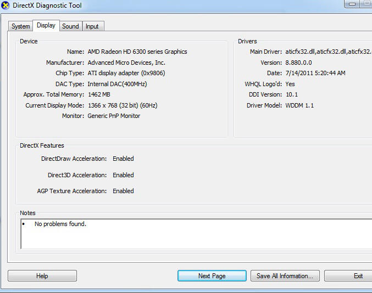Click Save All Information button
This screenshot has height=293, width=372.
(285, 275)
